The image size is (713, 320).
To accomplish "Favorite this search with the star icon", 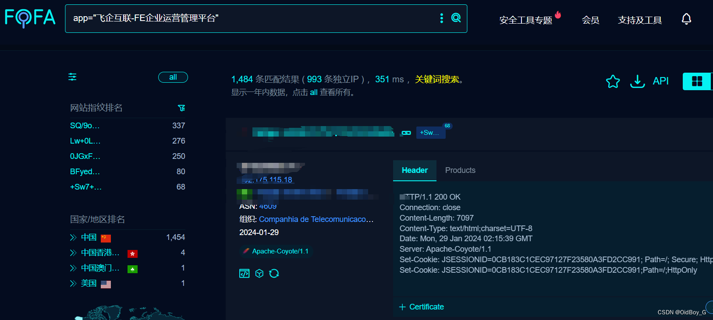I will pos(613,81).
